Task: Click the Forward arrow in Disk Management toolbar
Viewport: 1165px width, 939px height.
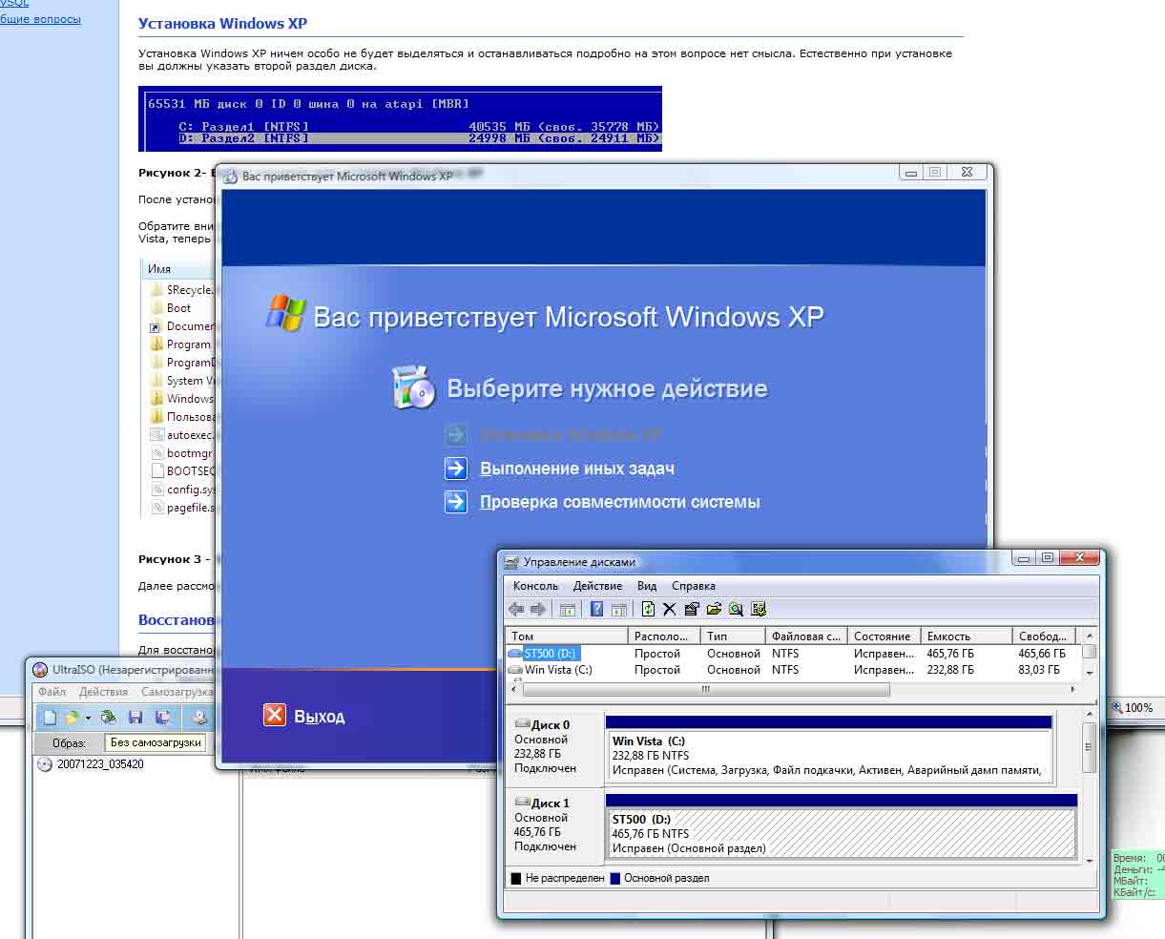Action: click(x=538, y=609)
